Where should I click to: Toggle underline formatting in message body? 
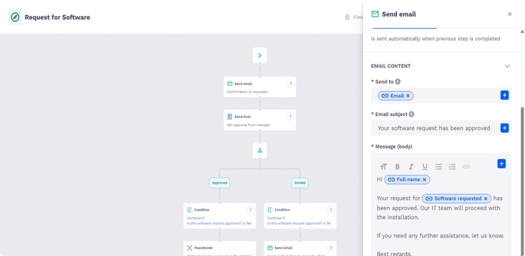(x=425, y=167)
